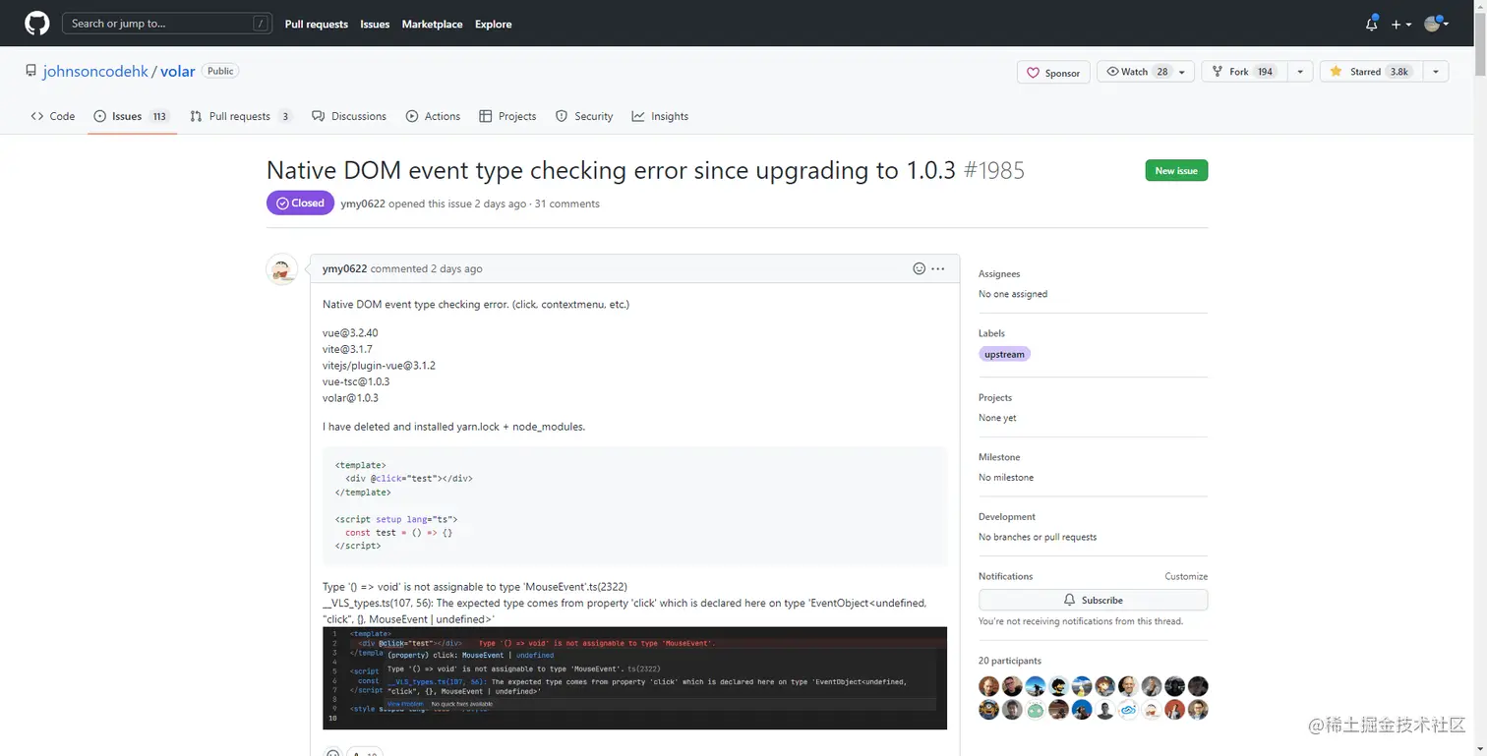This screenshot has width=1487, height=756.
Task: Open the volar repository link
Action: pyautogui.click(x=178, y=72)
